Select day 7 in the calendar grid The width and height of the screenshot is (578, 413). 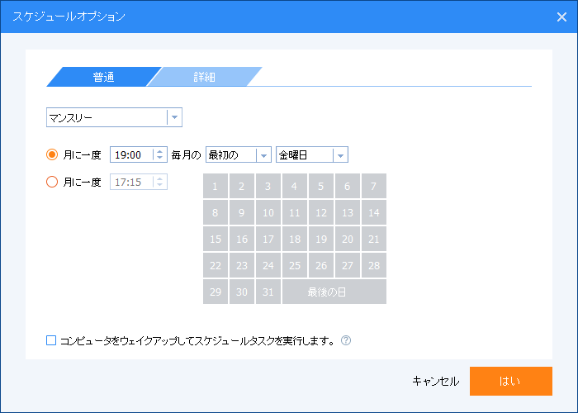tap(374, 186)
